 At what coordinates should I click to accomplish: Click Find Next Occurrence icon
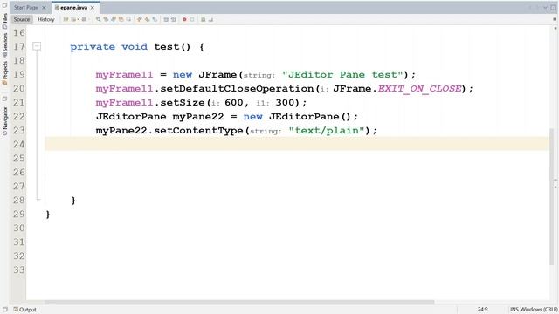pyautogui.click(x=114, y=19)
